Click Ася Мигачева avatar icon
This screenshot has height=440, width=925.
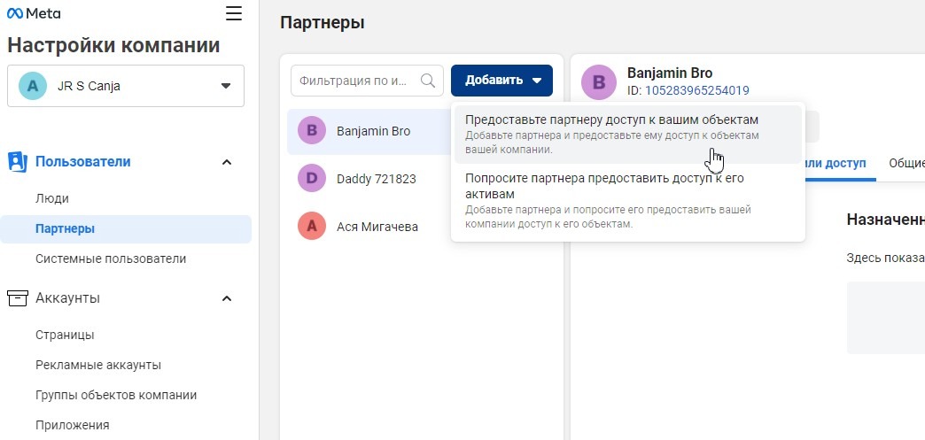tap(312, 227)
